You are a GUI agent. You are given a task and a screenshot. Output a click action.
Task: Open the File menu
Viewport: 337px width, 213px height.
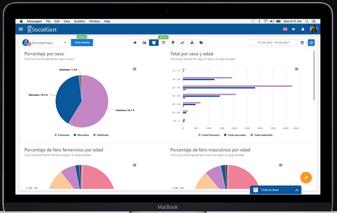pyautogui.click(x=48, y=21)
